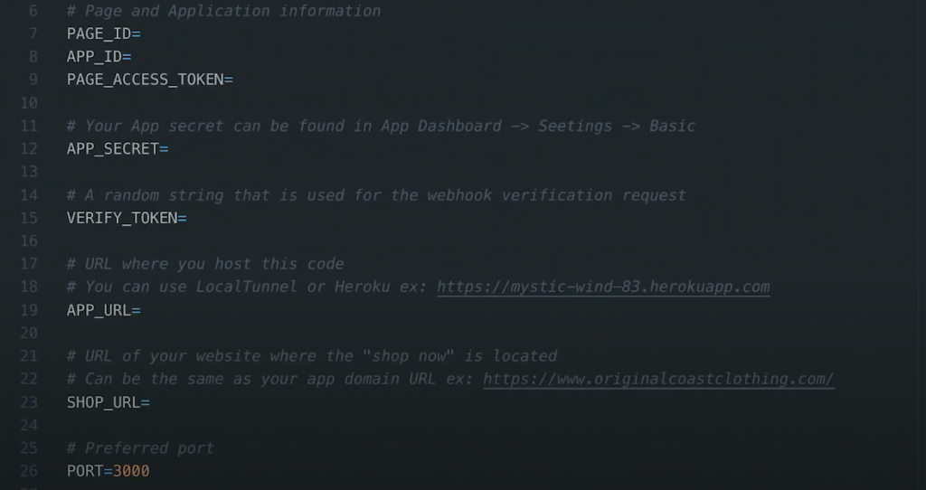Open the originalcoastclothing.com link
The width and height of the screenshot is (926, 490).
pos(658,379)
